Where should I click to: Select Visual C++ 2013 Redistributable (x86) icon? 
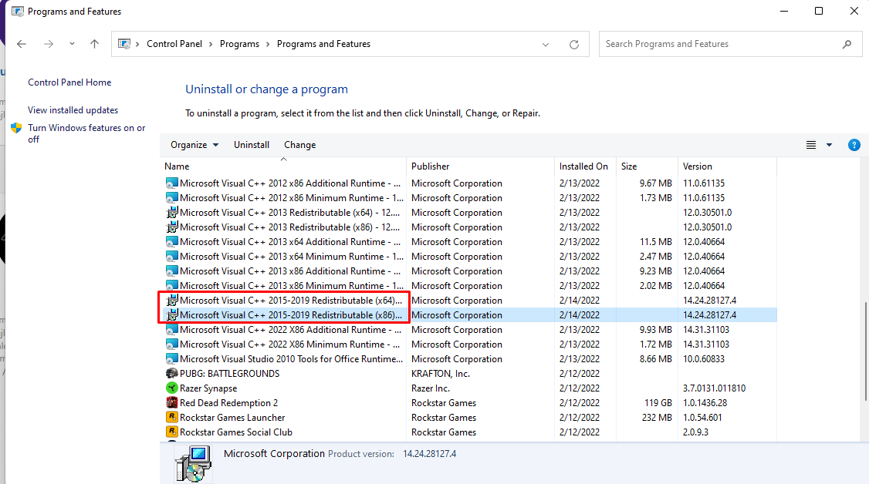pos(172,227)
